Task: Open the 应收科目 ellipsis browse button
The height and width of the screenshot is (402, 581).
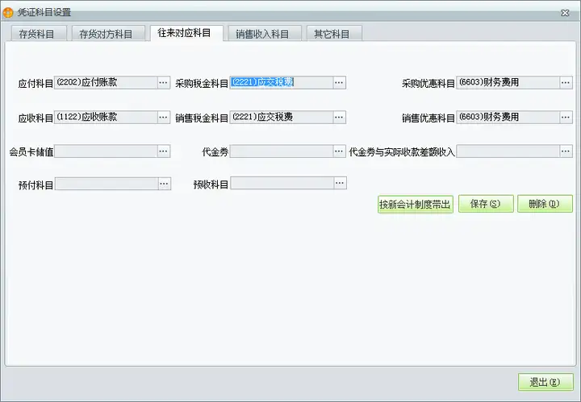Action: pos(163,118)
